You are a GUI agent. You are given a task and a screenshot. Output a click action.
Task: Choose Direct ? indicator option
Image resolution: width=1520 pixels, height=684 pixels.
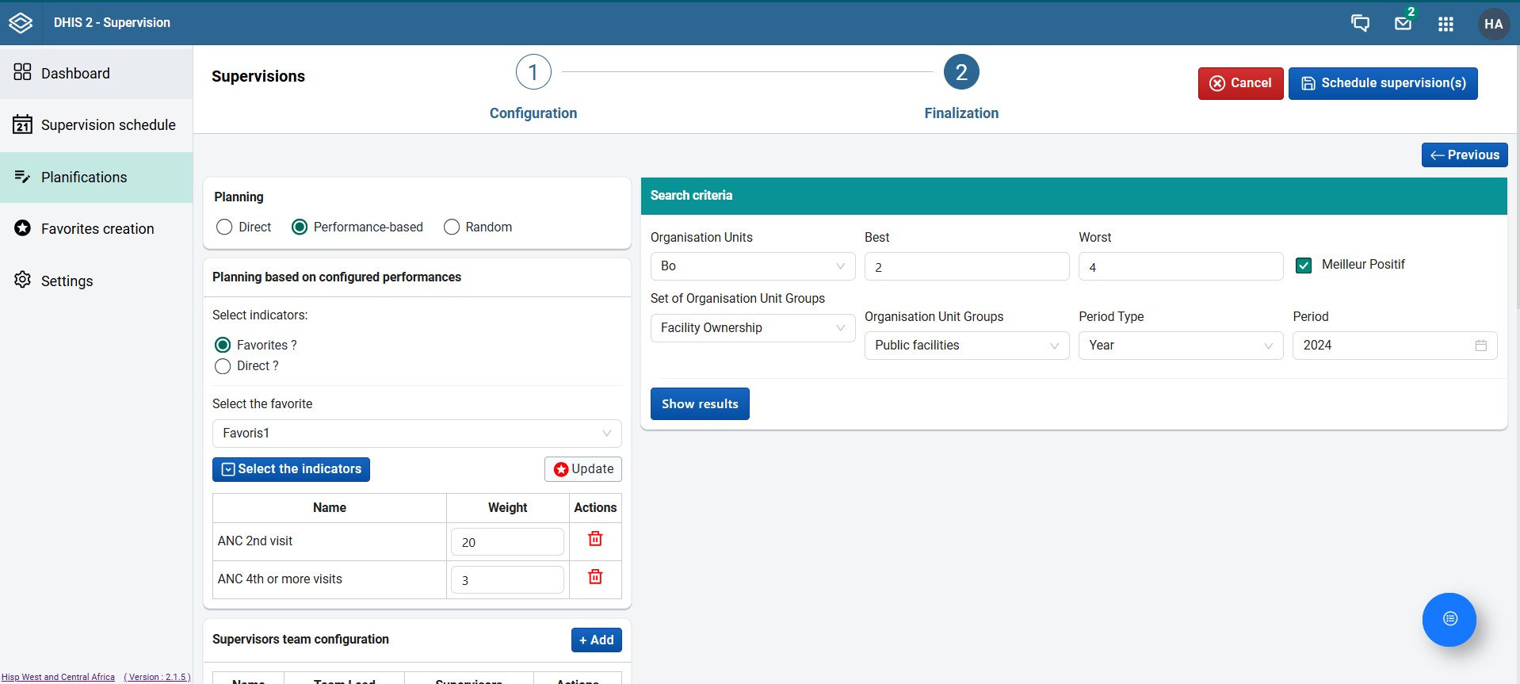coord(223,366)
